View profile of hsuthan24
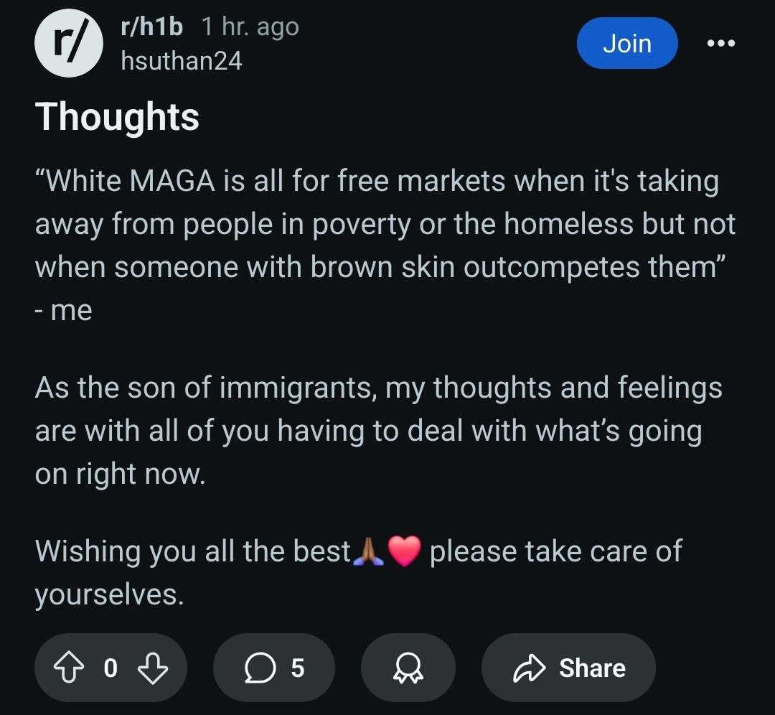The width and height of the screenshot is (775, 715). point(182,61)
